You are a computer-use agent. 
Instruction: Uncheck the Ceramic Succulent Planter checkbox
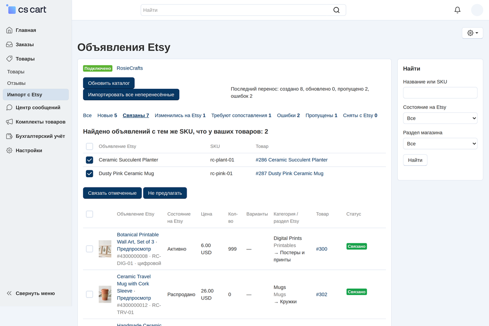(90, 160)
